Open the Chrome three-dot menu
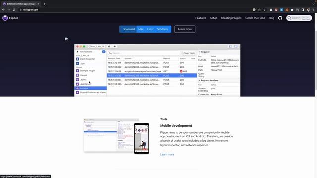 pyautogui.click(x=314, y=10)
